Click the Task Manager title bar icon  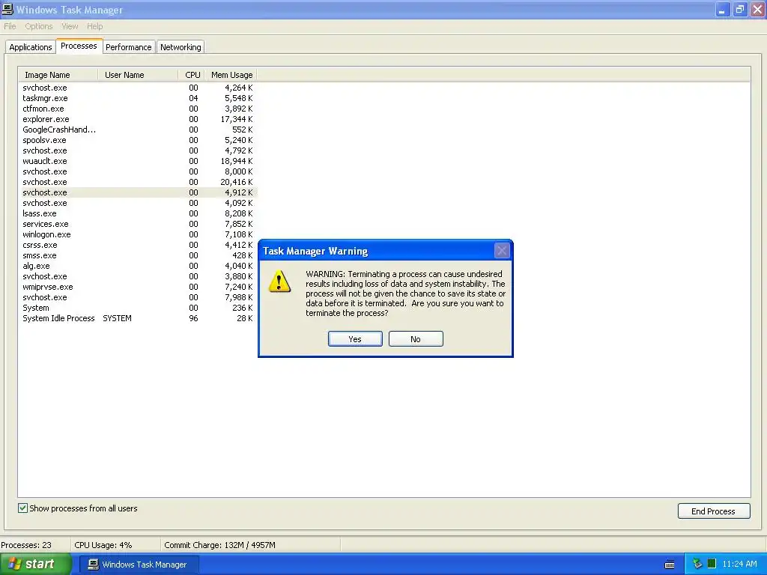tap(7, 9)
